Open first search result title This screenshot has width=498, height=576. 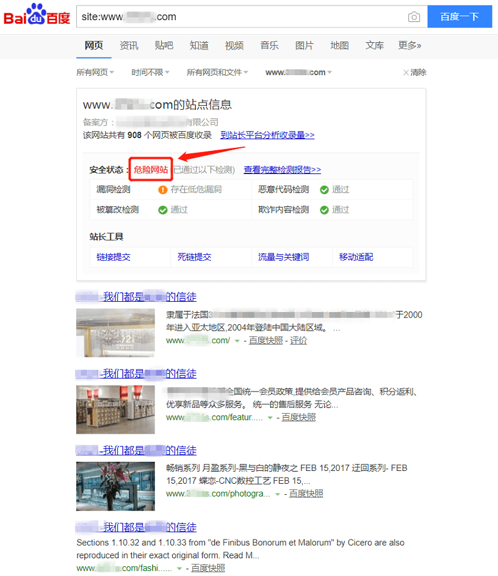(136, 297)
